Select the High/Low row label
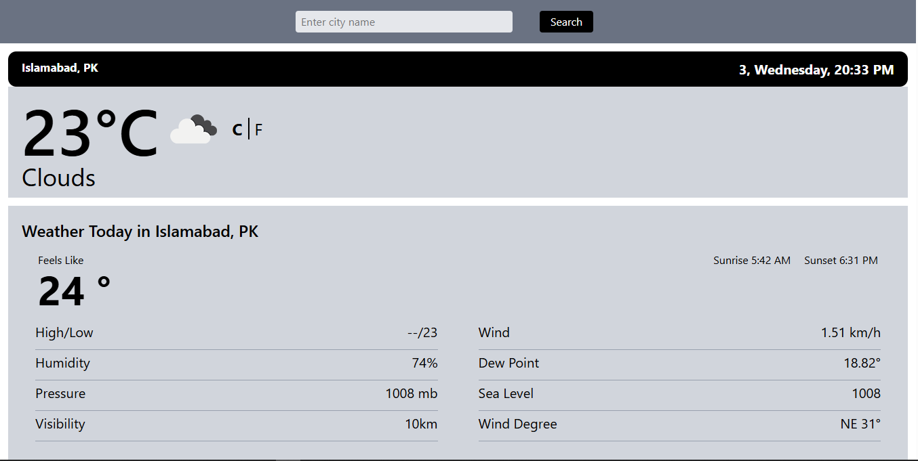 [64, 333]
